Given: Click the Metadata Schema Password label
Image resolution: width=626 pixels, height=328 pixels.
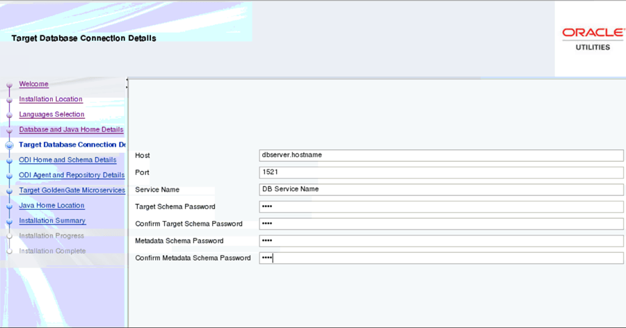Looking at the screenshot, I should click(179, 241).
